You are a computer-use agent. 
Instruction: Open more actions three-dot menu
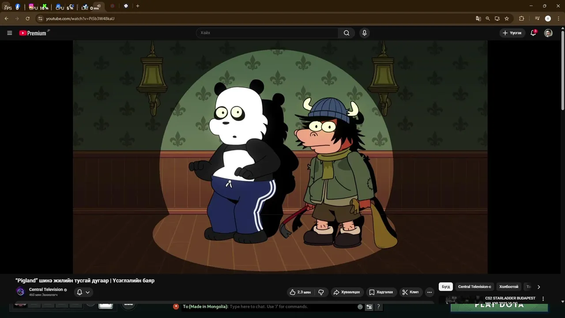[429, 292]
